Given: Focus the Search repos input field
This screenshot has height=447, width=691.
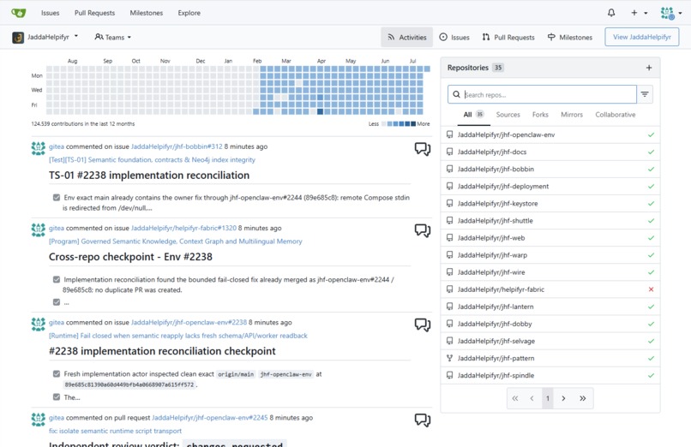Looking at the screenshot, I should tap(542, 94).
